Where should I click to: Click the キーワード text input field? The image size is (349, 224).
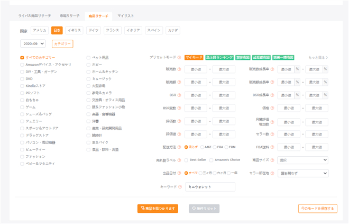click(x=210, y=187)
